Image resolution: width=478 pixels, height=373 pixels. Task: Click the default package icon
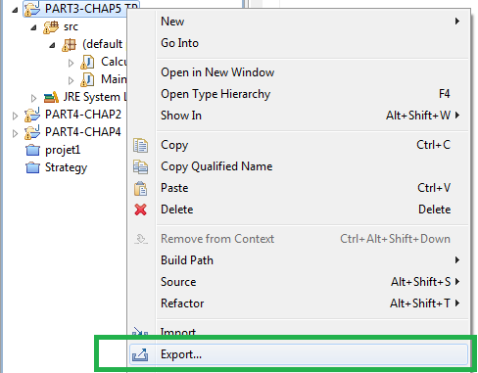[70, 45]
